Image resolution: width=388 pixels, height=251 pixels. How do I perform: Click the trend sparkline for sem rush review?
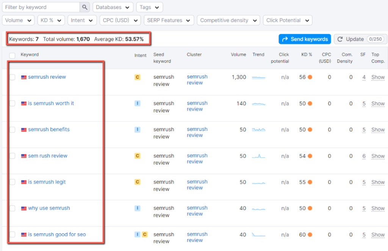click(x=259, y=156)
